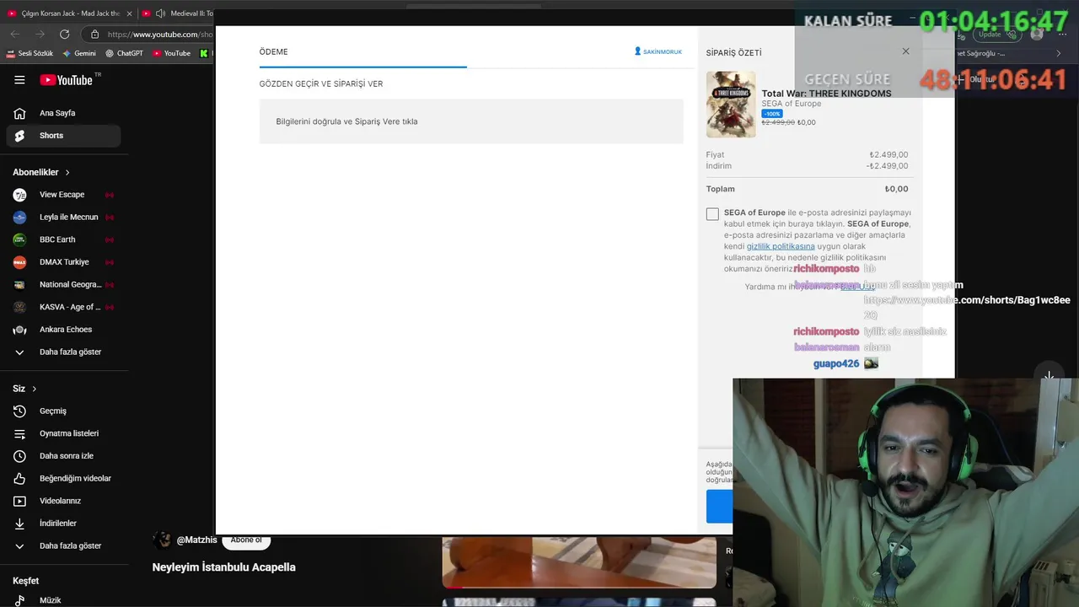Image resolution: width=1079 pixels, height=607 pixels.
Task: Close the Çılgın Korsan Jack tab
Action: [129, 13]
